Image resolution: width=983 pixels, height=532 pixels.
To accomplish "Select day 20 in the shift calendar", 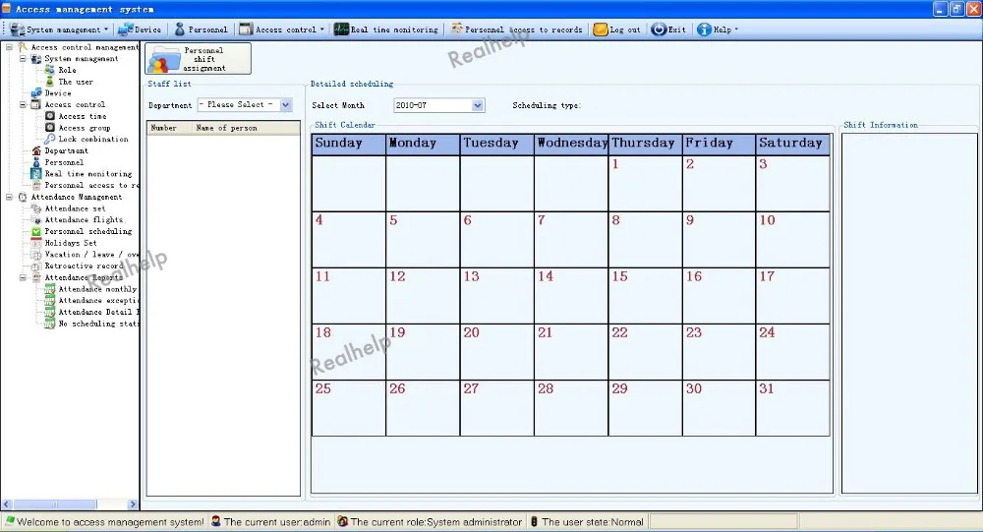I will point(497,351).
